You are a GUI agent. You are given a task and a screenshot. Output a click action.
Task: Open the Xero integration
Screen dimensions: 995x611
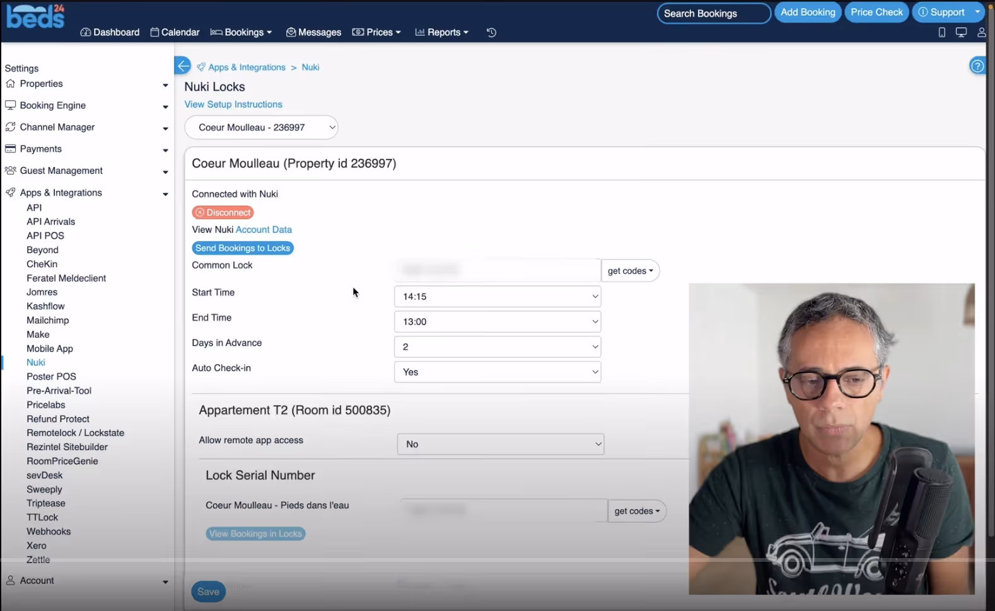(37, 546)
